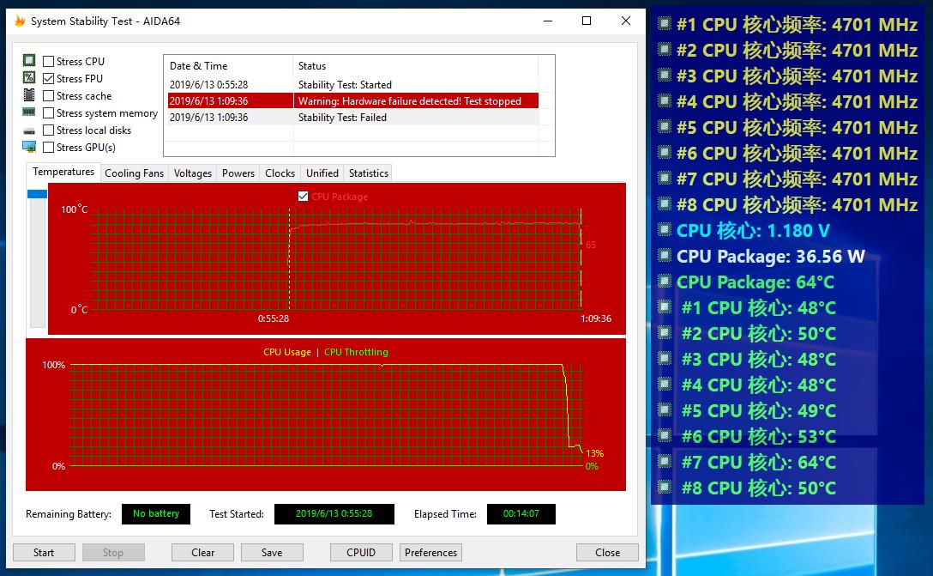Click the AIDA64 flame icon in title bar
The height and width of the screenshot is (576, 933).
pos(20,21)
